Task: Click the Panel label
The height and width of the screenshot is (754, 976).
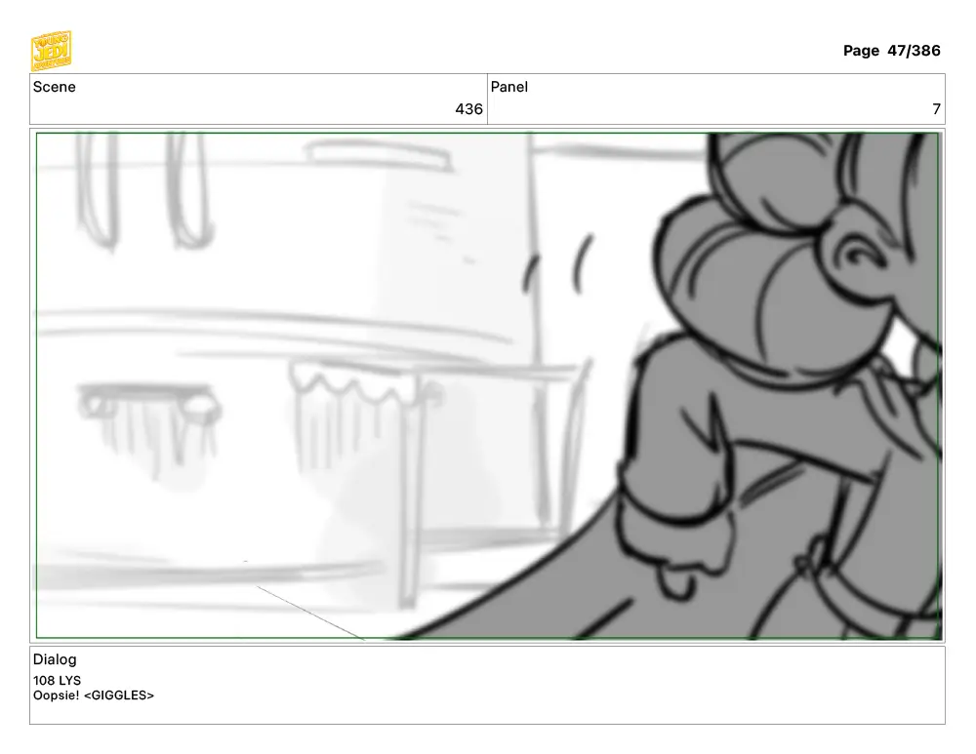Action: click(509, 87)
